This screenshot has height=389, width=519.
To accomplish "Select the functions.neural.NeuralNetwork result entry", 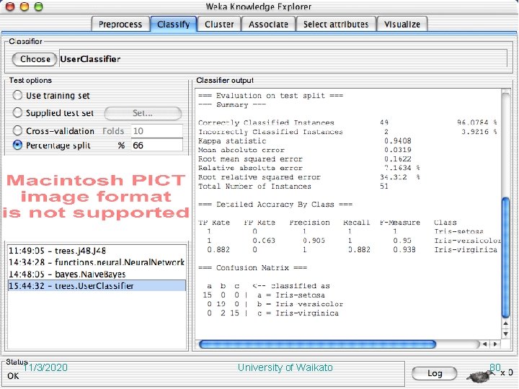I will (x=97, y=262).
